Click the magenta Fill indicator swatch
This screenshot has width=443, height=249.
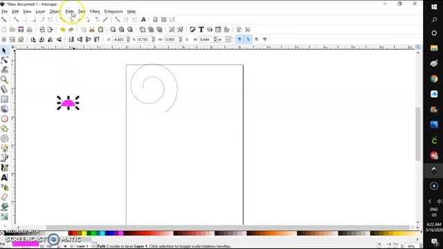(x=26, y=243)
